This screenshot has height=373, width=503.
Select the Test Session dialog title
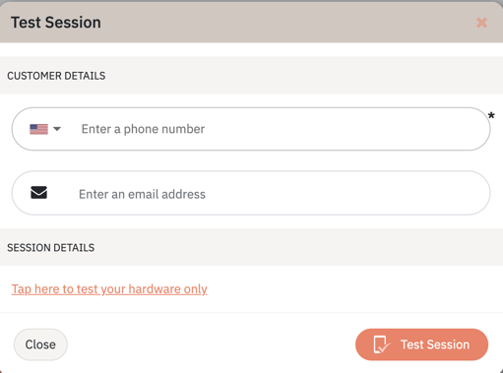56,23
